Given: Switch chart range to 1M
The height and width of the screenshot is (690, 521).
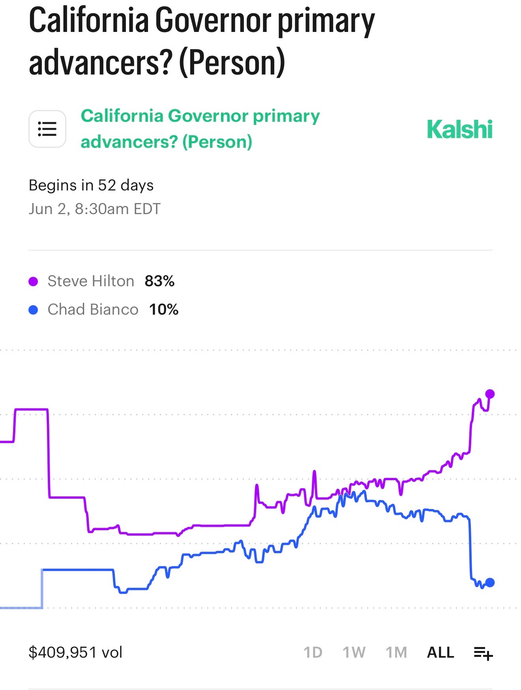Looking at the screenshot, I should point(396,653).
